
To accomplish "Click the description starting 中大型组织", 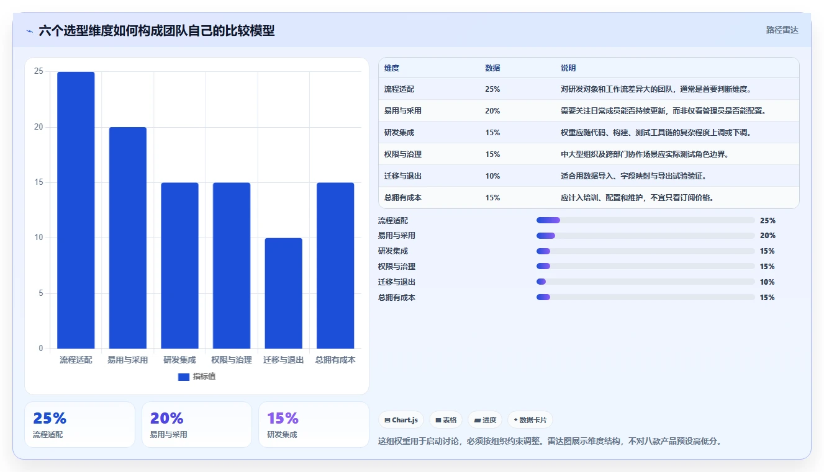I will [645, 154].
